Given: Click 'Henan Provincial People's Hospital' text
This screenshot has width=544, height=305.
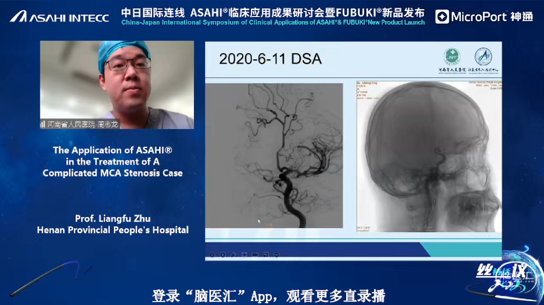Looking at the screenshot, I should click(x=113, y=230).
